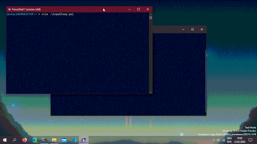Click PowerShell scrollbar up arrow
257x144 pixels.
151,14
